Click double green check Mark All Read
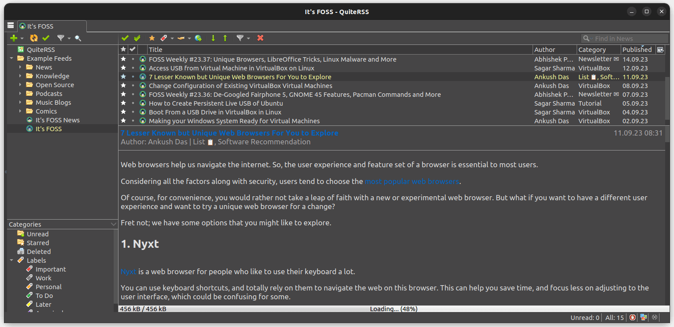The image size is (674, 327). pos(137,38)
